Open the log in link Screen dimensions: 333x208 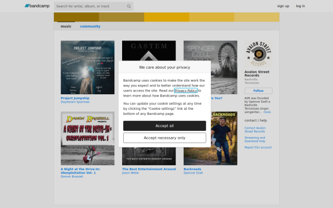pyautogui.click(x=300, y=6)
